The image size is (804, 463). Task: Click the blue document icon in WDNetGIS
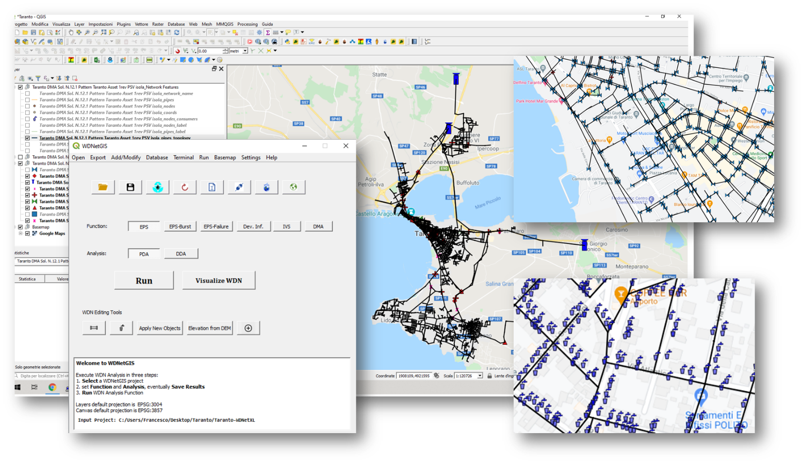(212, 187)
